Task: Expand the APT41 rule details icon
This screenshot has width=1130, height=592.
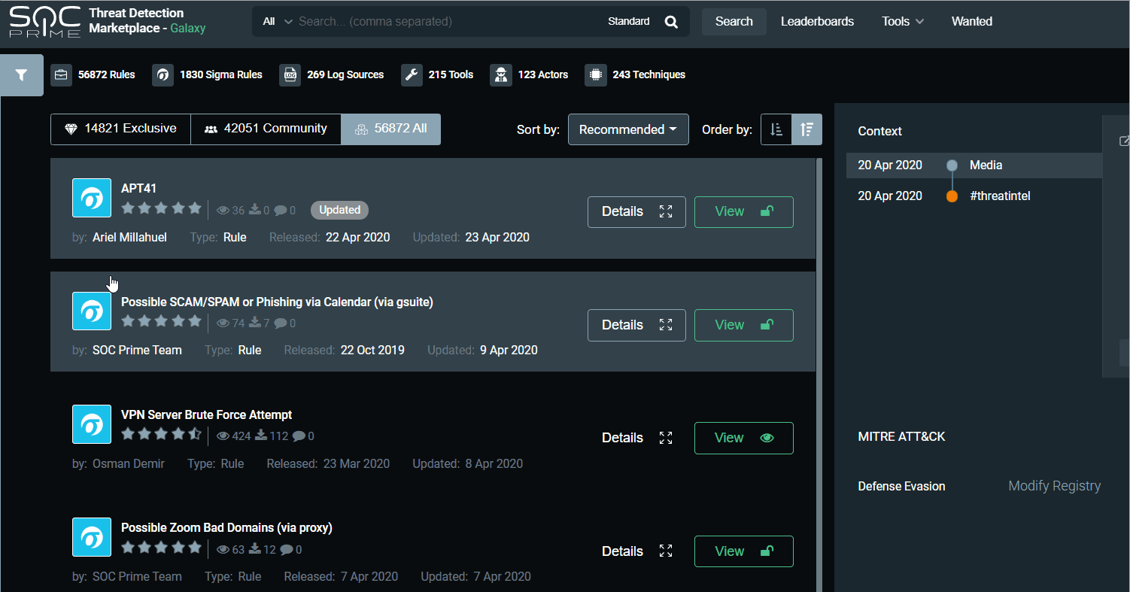Action: (x=665, y=211)
